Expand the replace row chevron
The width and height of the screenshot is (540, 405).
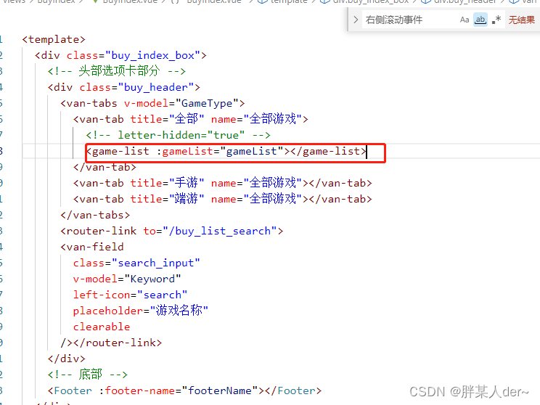[x=356, y=20]
